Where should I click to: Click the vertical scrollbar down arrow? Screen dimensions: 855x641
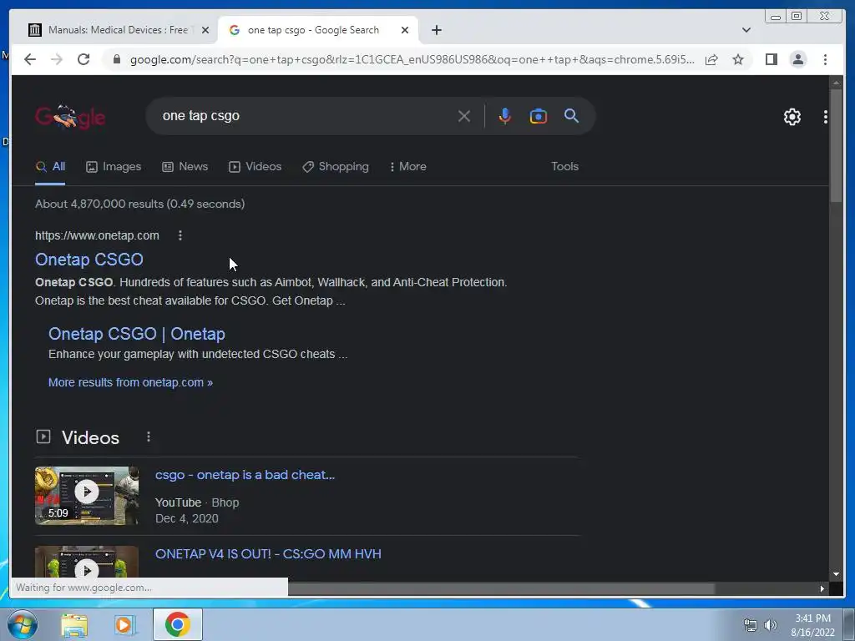click(836, 574)
